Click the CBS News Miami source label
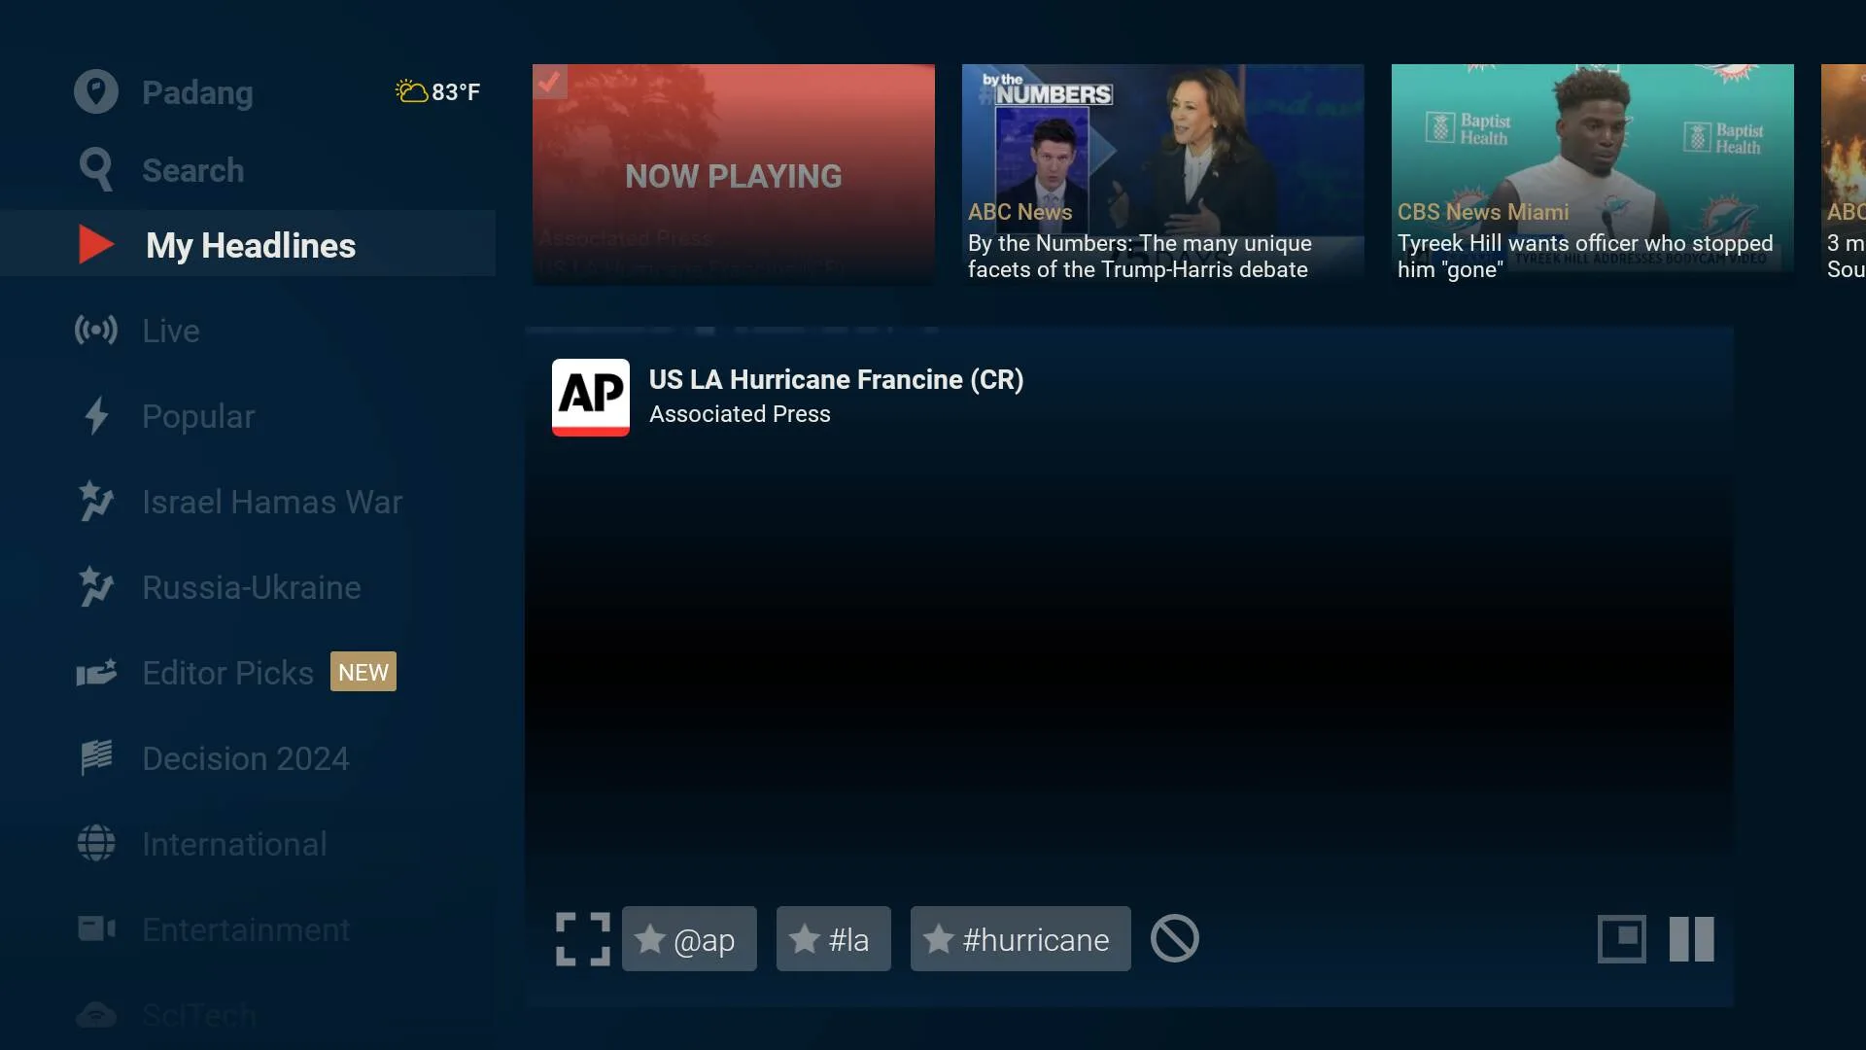 [x=1483, y=212]
